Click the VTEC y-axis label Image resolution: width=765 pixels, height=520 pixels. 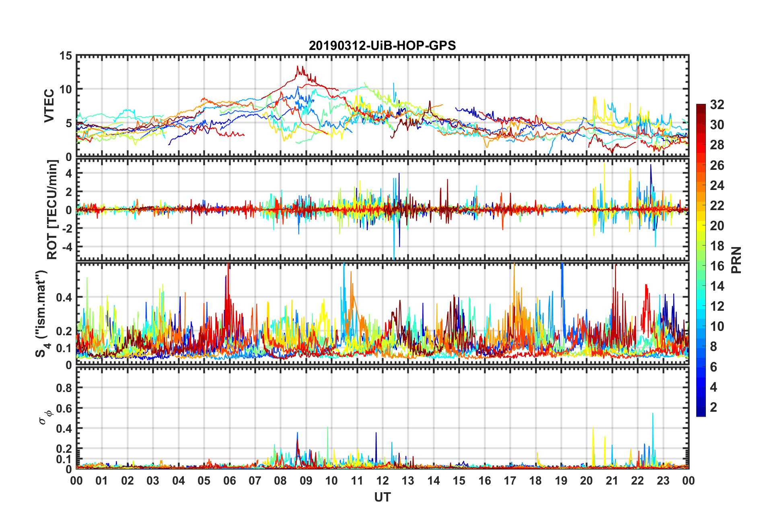point(49,106)
